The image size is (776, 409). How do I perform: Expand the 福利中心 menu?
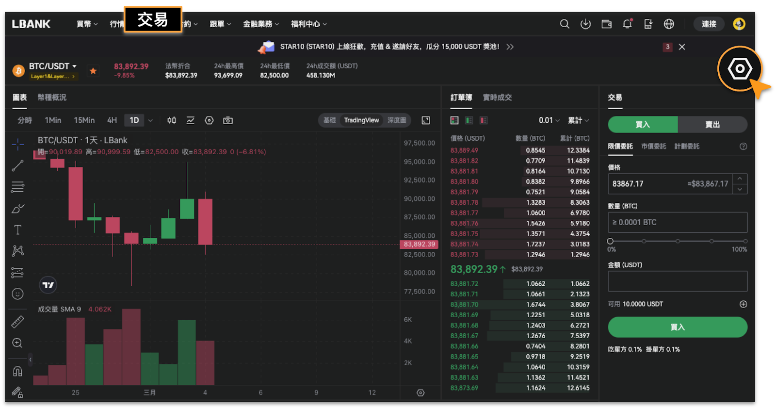pos(309,24)
